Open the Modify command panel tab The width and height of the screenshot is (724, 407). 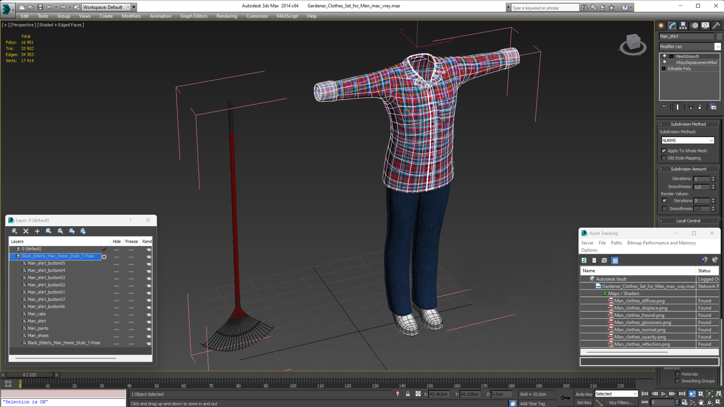click(672, 26)
